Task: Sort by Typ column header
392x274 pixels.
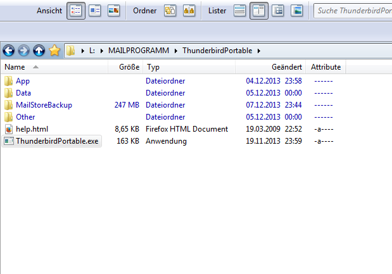Action: (x=189, y=67)
